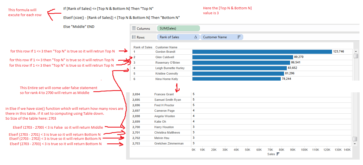Select the Rosemary O'Brien sales bar
The width and height of the screenshot is (363, 165).
tap(241, 63)
